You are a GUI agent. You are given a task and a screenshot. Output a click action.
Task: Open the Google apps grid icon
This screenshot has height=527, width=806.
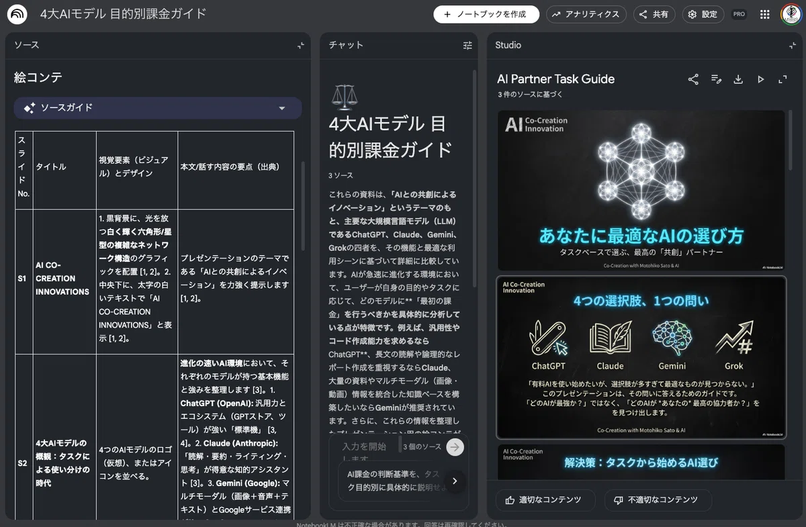764,14
